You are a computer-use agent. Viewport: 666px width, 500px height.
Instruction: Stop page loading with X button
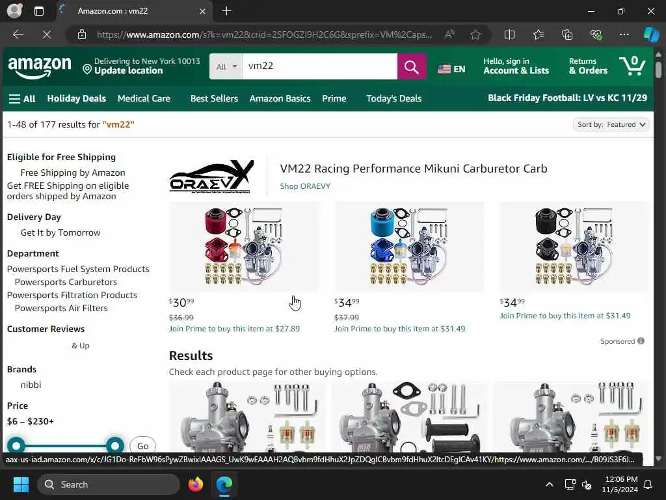point(47,35)
